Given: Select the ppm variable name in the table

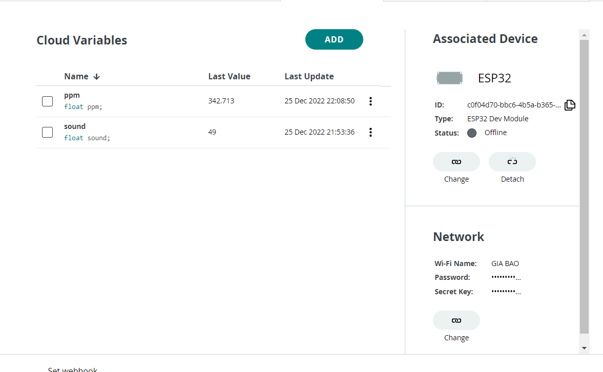Looking at the screenshot, I should click(72, 95).
